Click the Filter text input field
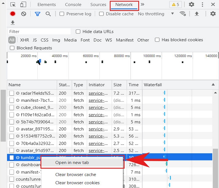219x188 pixels. pos(39,32)
